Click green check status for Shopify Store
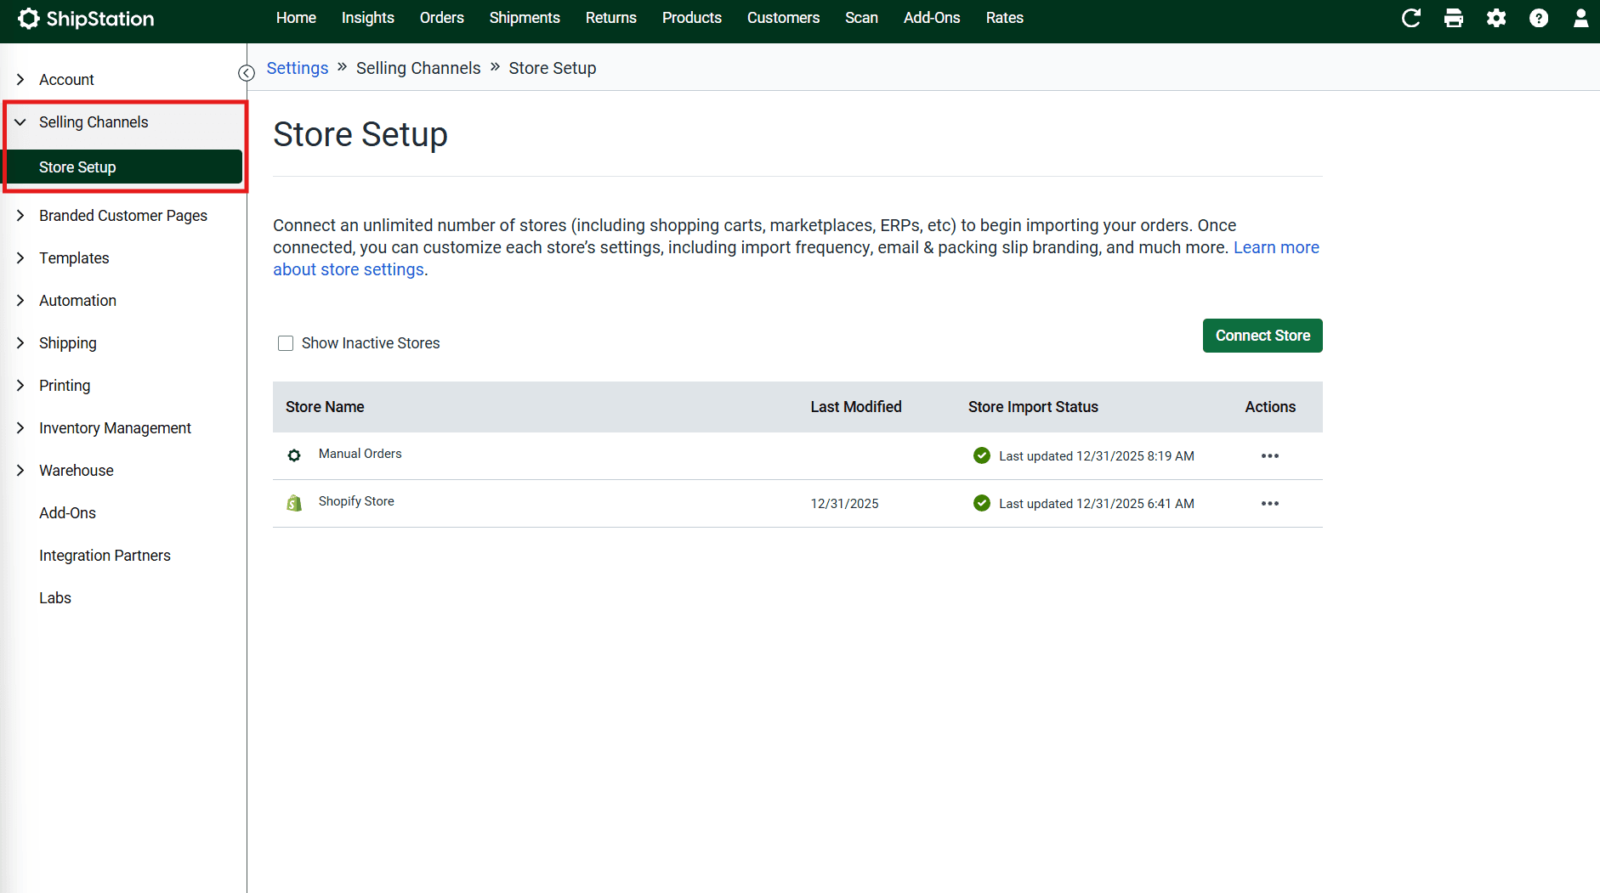 [982, 503]
